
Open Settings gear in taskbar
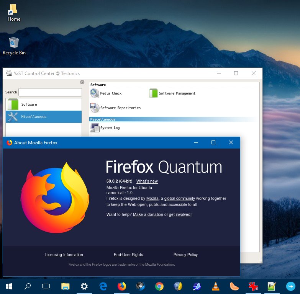tap(84, 286)
